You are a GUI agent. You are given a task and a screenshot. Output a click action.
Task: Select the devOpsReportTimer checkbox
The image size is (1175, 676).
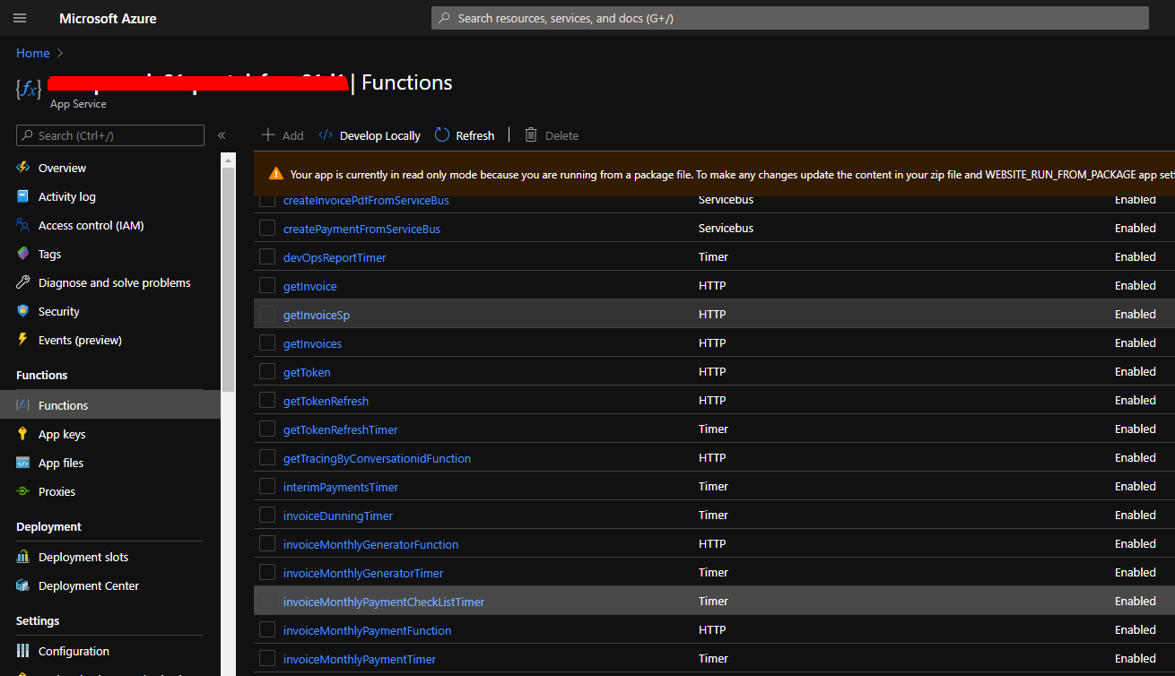click(266, 256)
